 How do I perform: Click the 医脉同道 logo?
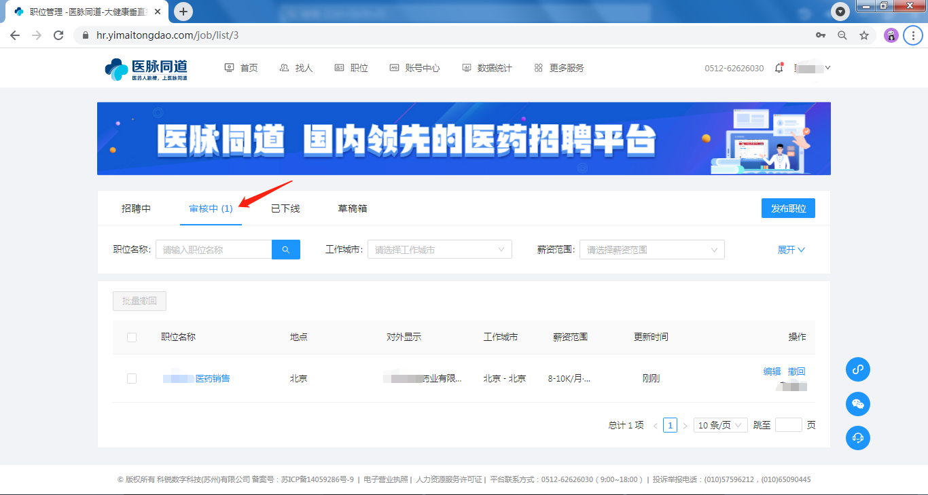[146, 69]
